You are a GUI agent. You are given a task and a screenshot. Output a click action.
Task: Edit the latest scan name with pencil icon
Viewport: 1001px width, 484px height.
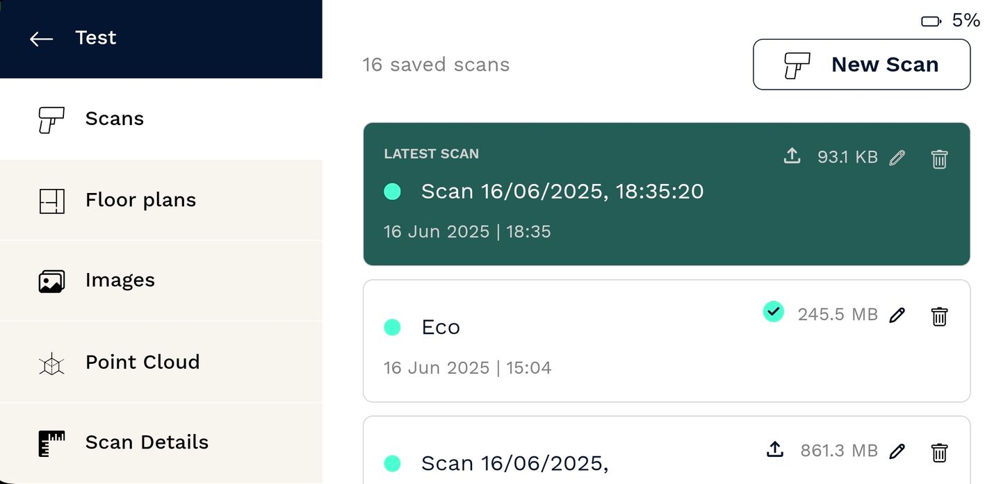point(897,158)
